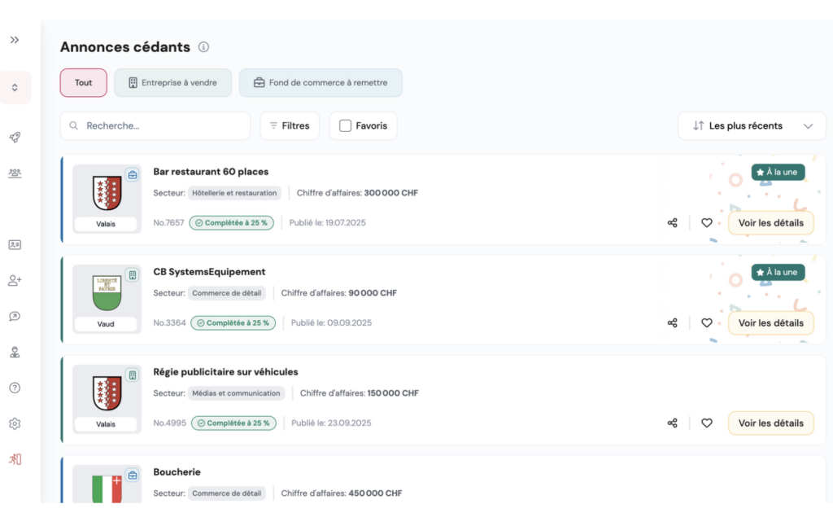Click the rocket icon in sidebar
This screenshot has height=526, width=833.
click(15, 138)
